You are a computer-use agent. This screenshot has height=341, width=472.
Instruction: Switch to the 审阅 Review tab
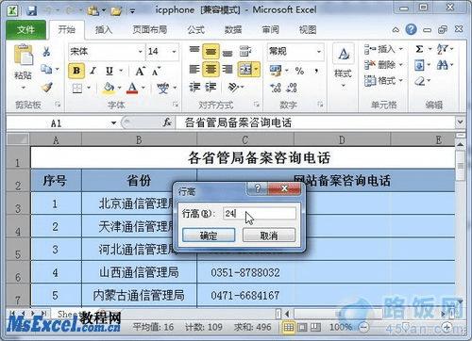(x=271, y=30)
